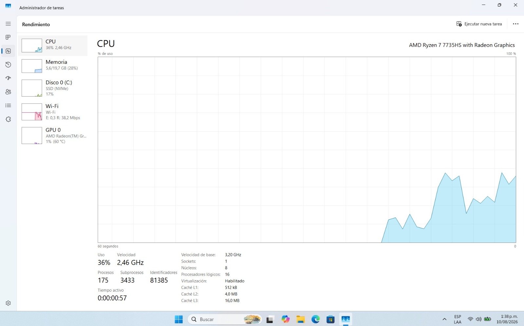This screenshot has width=524, height=326.
Task: Open Task View from the taskbar
Action: [270, 319]
